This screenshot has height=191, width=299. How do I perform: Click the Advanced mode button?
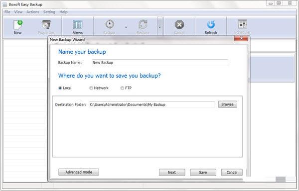(x=79, y=172)
